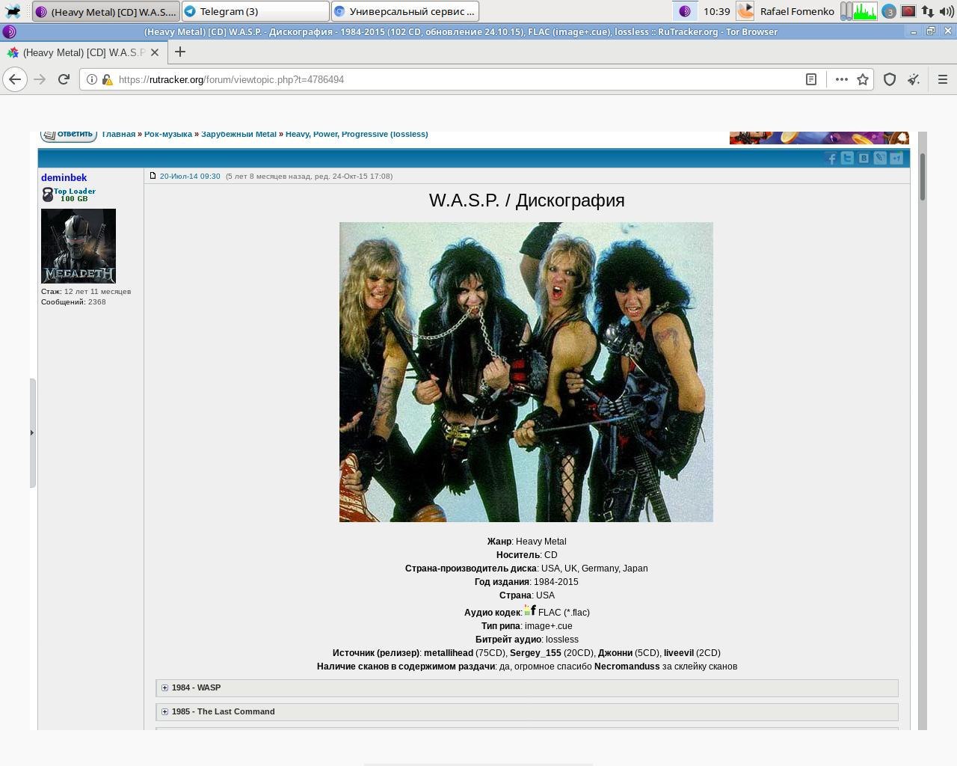The width and height of the screenshot is (957, 766).
Task: Click the W.A.S.P. band photo
Action: [x=526, y=372]
